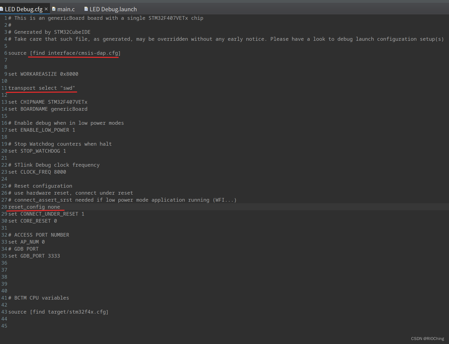Click the file icon beside main.c tab
This screenshot has height=344, width=449.
(x=53, y=9)
